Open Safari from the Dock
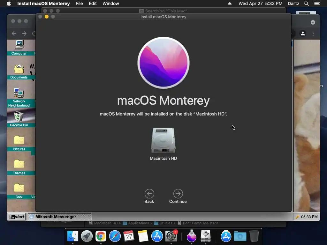327x245 pixels. pos(115,236)
